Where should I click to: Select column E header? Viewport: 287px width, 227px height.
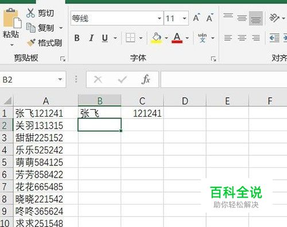tap(227, 101)
